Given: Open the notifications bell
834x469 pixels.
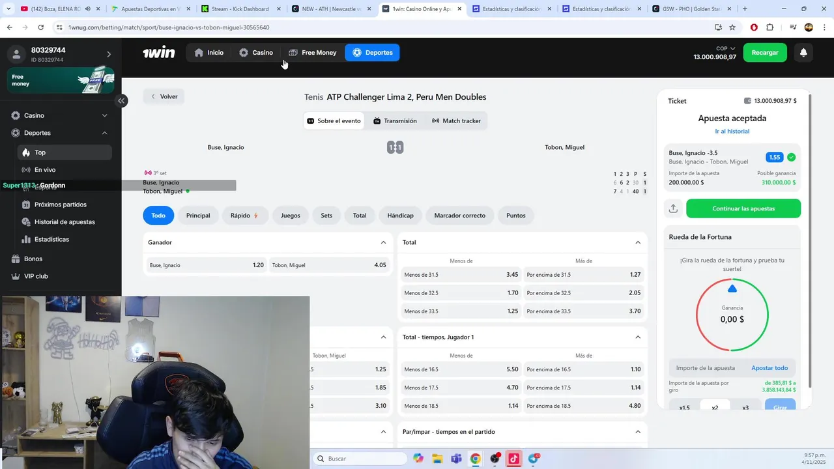Looking at the screenshot, I should pyautogui.click(x=803, y=53).
